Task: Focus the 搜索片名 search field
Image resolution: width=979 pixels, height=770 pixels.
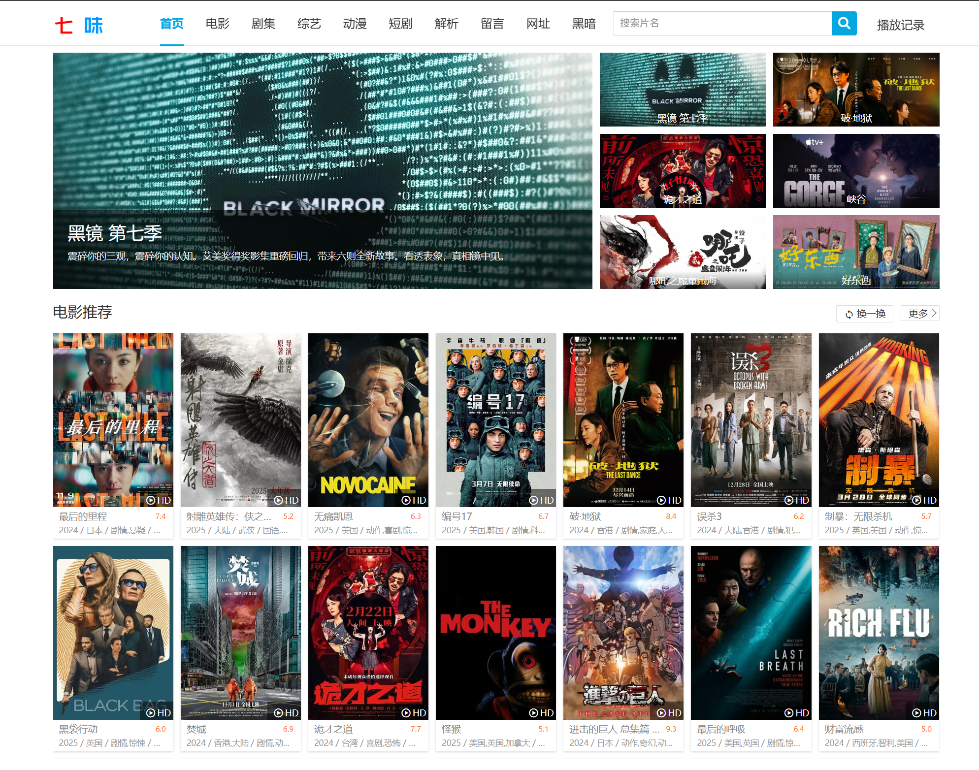Action: 723,23
